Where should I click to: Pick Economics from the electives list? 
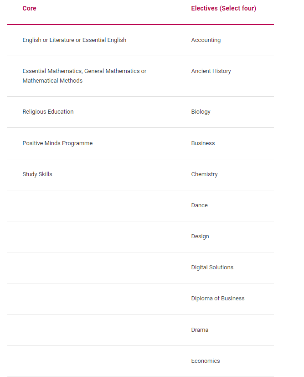click(205, 361)
